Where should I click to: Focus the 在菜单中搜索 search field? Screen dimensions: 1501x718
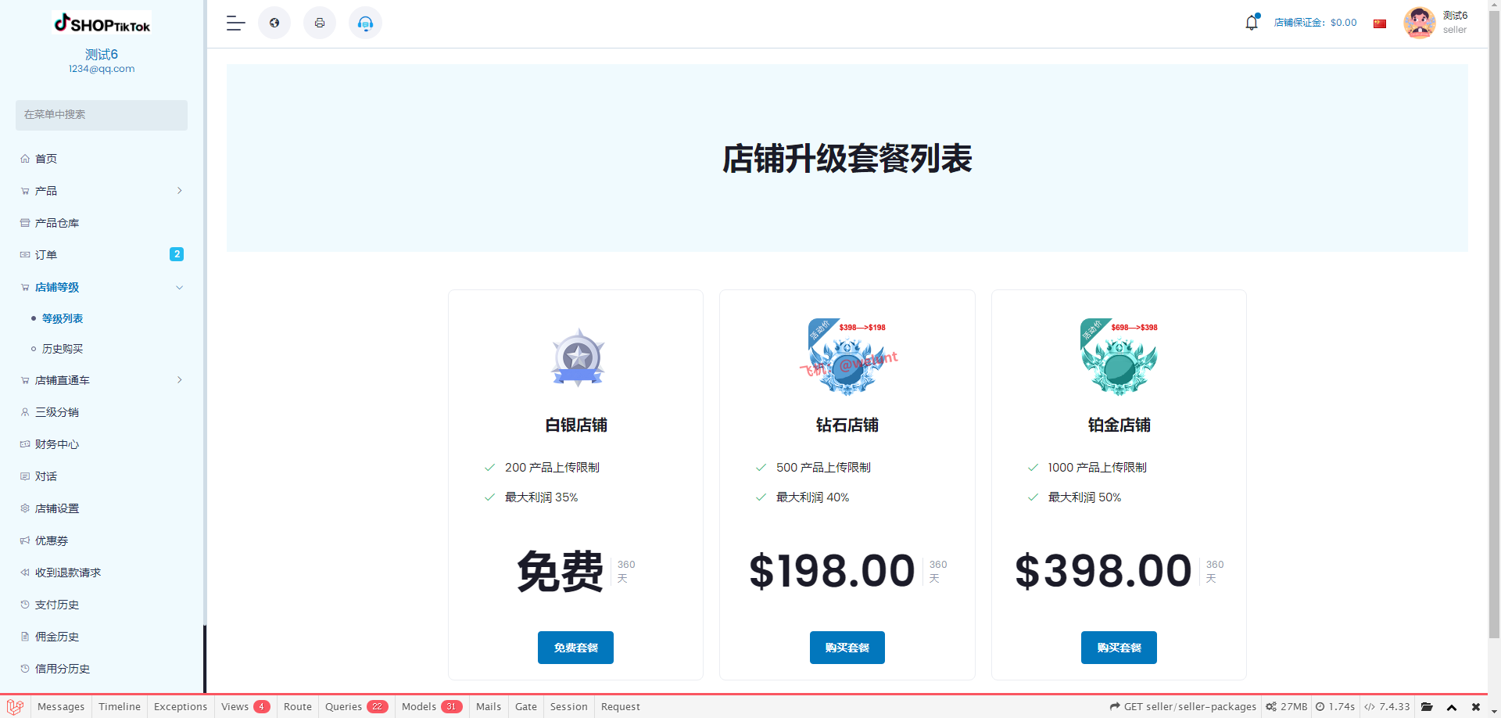coord(102,115)
